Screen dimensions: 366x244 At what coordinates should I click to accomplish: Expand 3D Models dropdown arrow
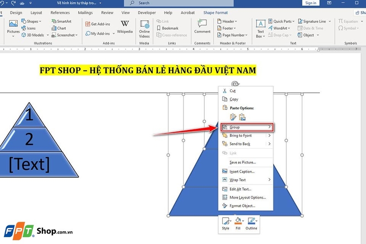(48, 35)
